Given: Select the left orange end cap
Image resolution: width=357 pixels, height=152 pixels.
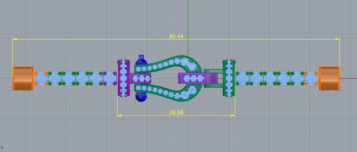Looking at the screenshot, I should 23,78.
